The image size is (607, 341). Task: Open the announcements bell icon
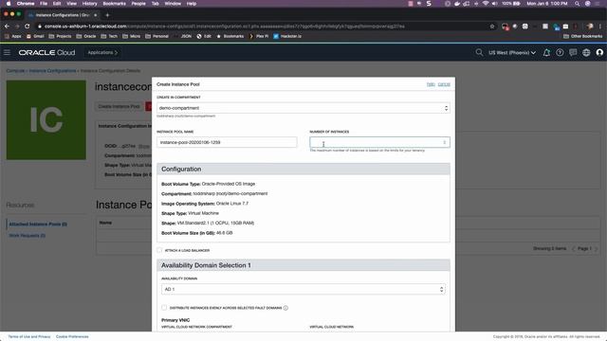(x=546, y=53)
